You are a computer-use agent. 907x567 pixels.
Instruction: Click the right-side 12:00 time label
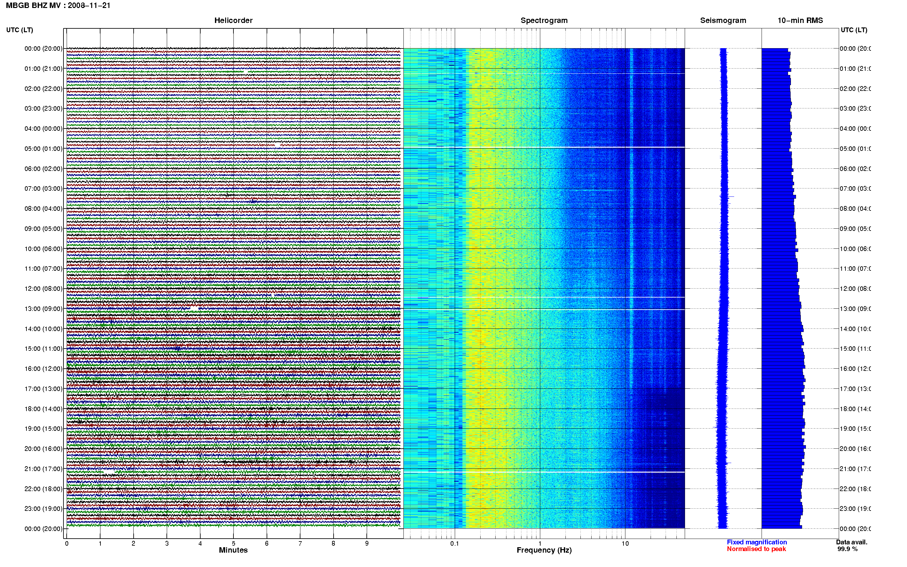855,289
